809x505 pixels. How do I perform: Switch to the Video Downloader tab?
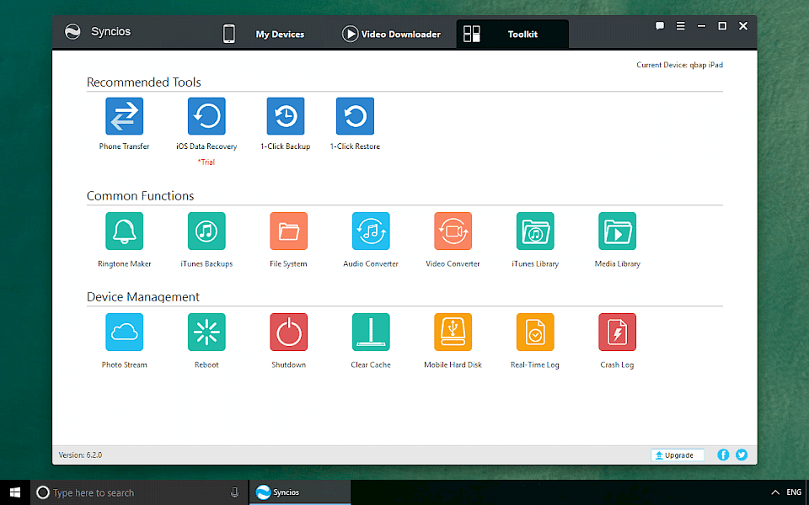(x=391, y=34)
